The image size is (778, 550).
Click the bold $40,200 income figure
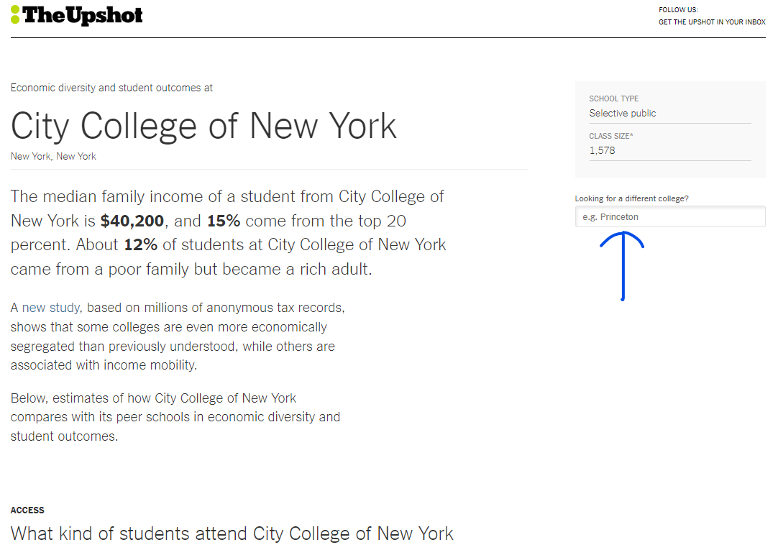132,221
